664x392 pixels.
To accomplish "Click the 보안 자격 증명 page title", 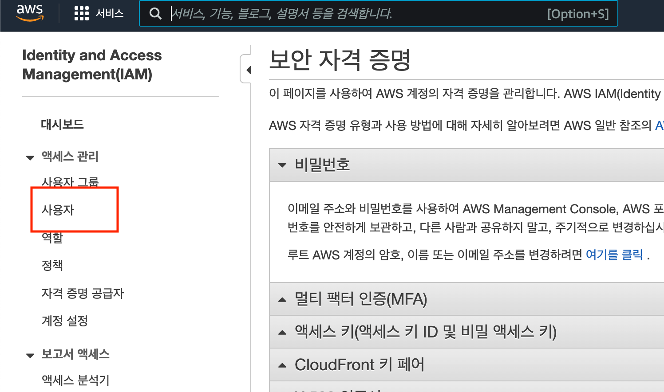I will [x=340, y=60].
